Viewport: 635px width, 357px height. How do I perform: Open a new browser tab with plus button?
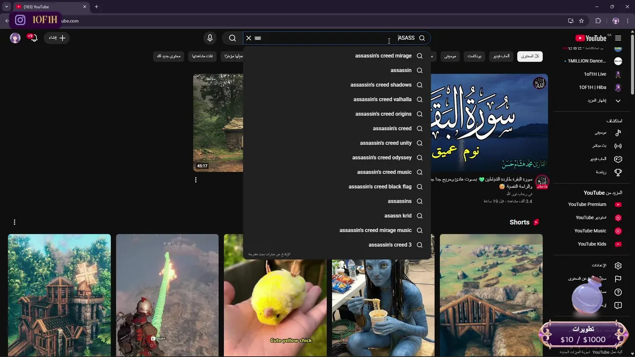(x=96, y=7)
